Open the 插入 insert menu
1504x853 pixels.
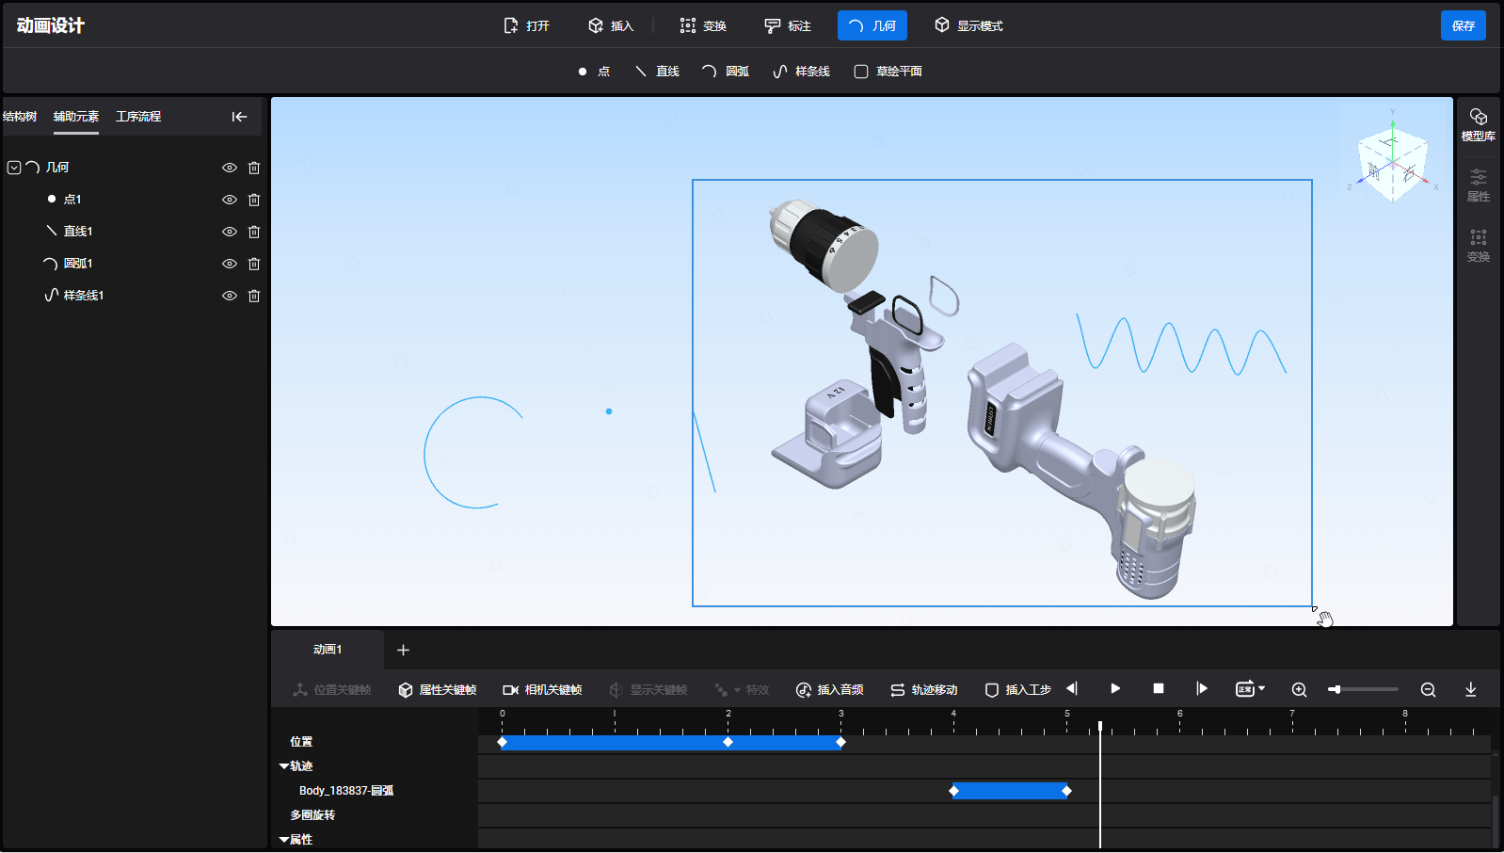611,25
